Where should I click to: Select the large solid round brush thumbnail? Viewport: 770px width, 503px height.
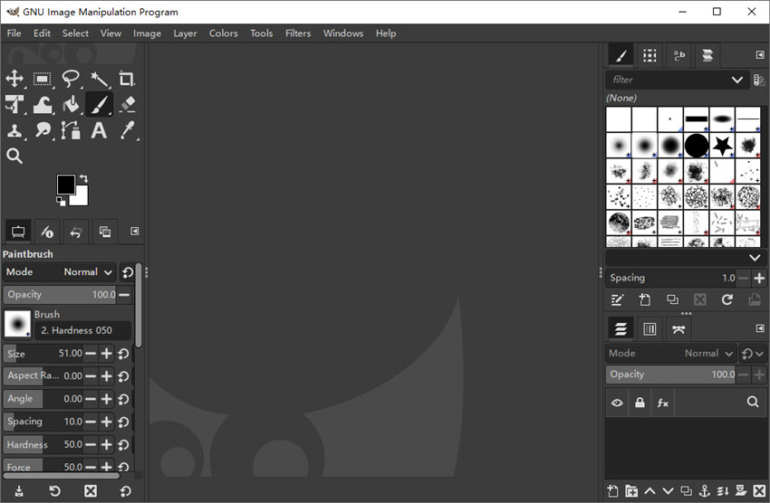697,145
